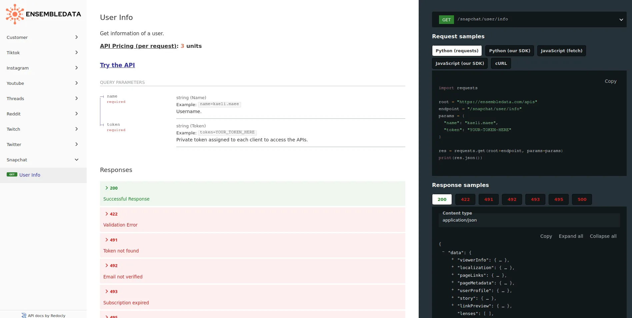Click the User Info page heading
Screen dimensions: 632x318
pos(116,17)
